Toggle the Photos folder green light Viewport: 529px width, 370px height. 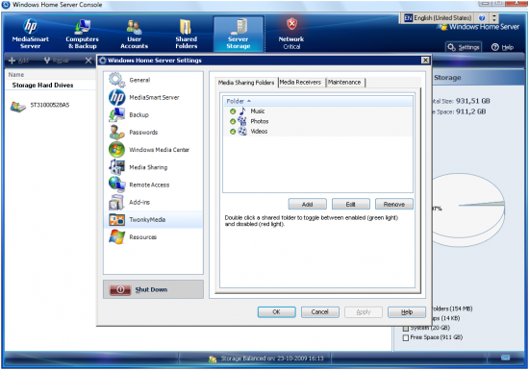click(233, 122)
